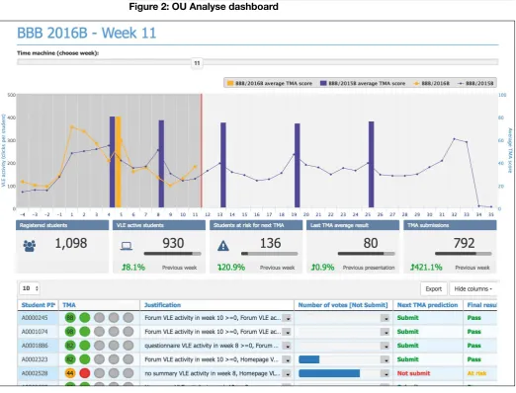The image size is (516, 393).
Task: Sort by Number of votes [Not Submit]
Action: (343, 305)
